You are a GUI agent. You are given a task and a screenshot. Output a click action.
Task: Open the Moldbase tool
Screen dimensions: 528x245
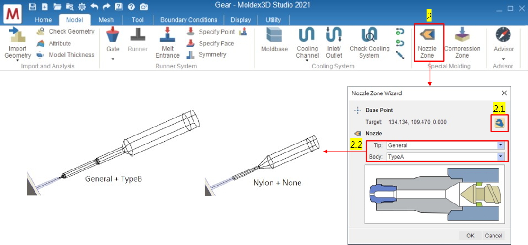coord(274,40)
